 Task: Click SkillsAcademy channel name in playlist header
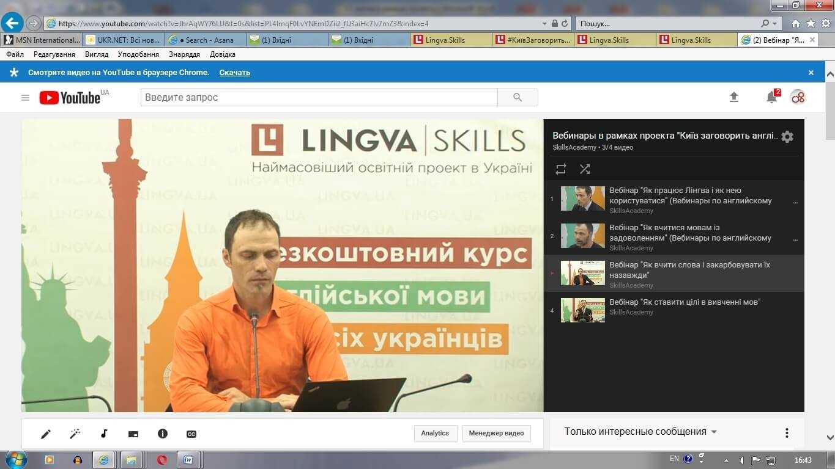574,148
